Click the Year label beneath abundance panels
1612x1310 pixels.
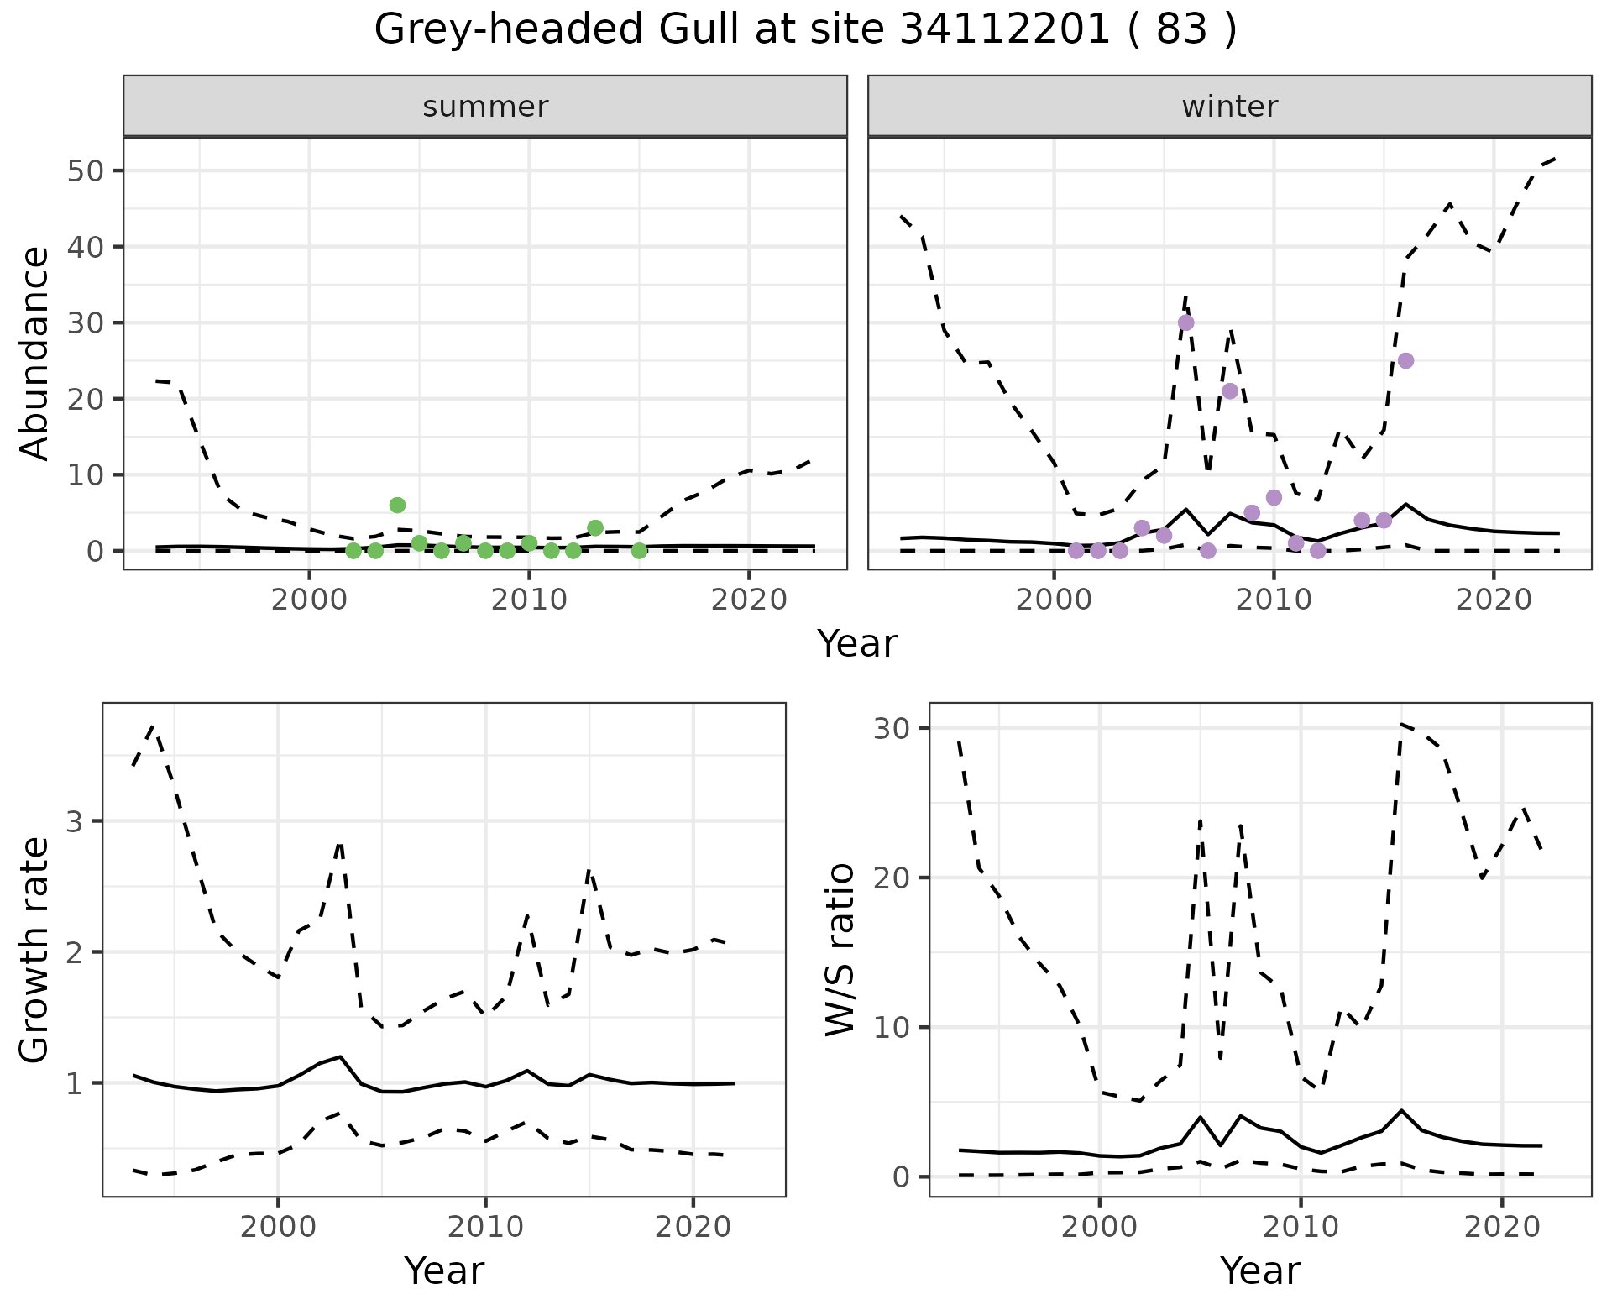pyautogui.click(x=856, y=644)
